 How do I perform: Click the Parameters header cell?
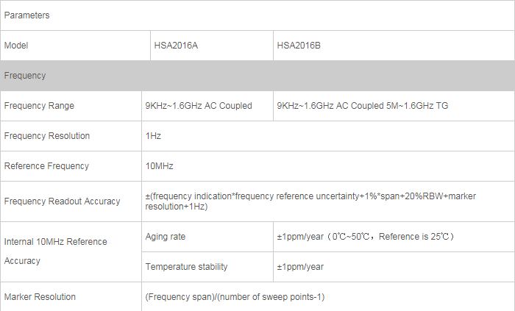pyautogui.click(x=26, y=15)
